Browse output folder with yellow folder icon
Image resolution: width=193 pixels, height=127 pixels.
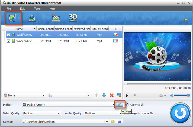pos(113,122)
